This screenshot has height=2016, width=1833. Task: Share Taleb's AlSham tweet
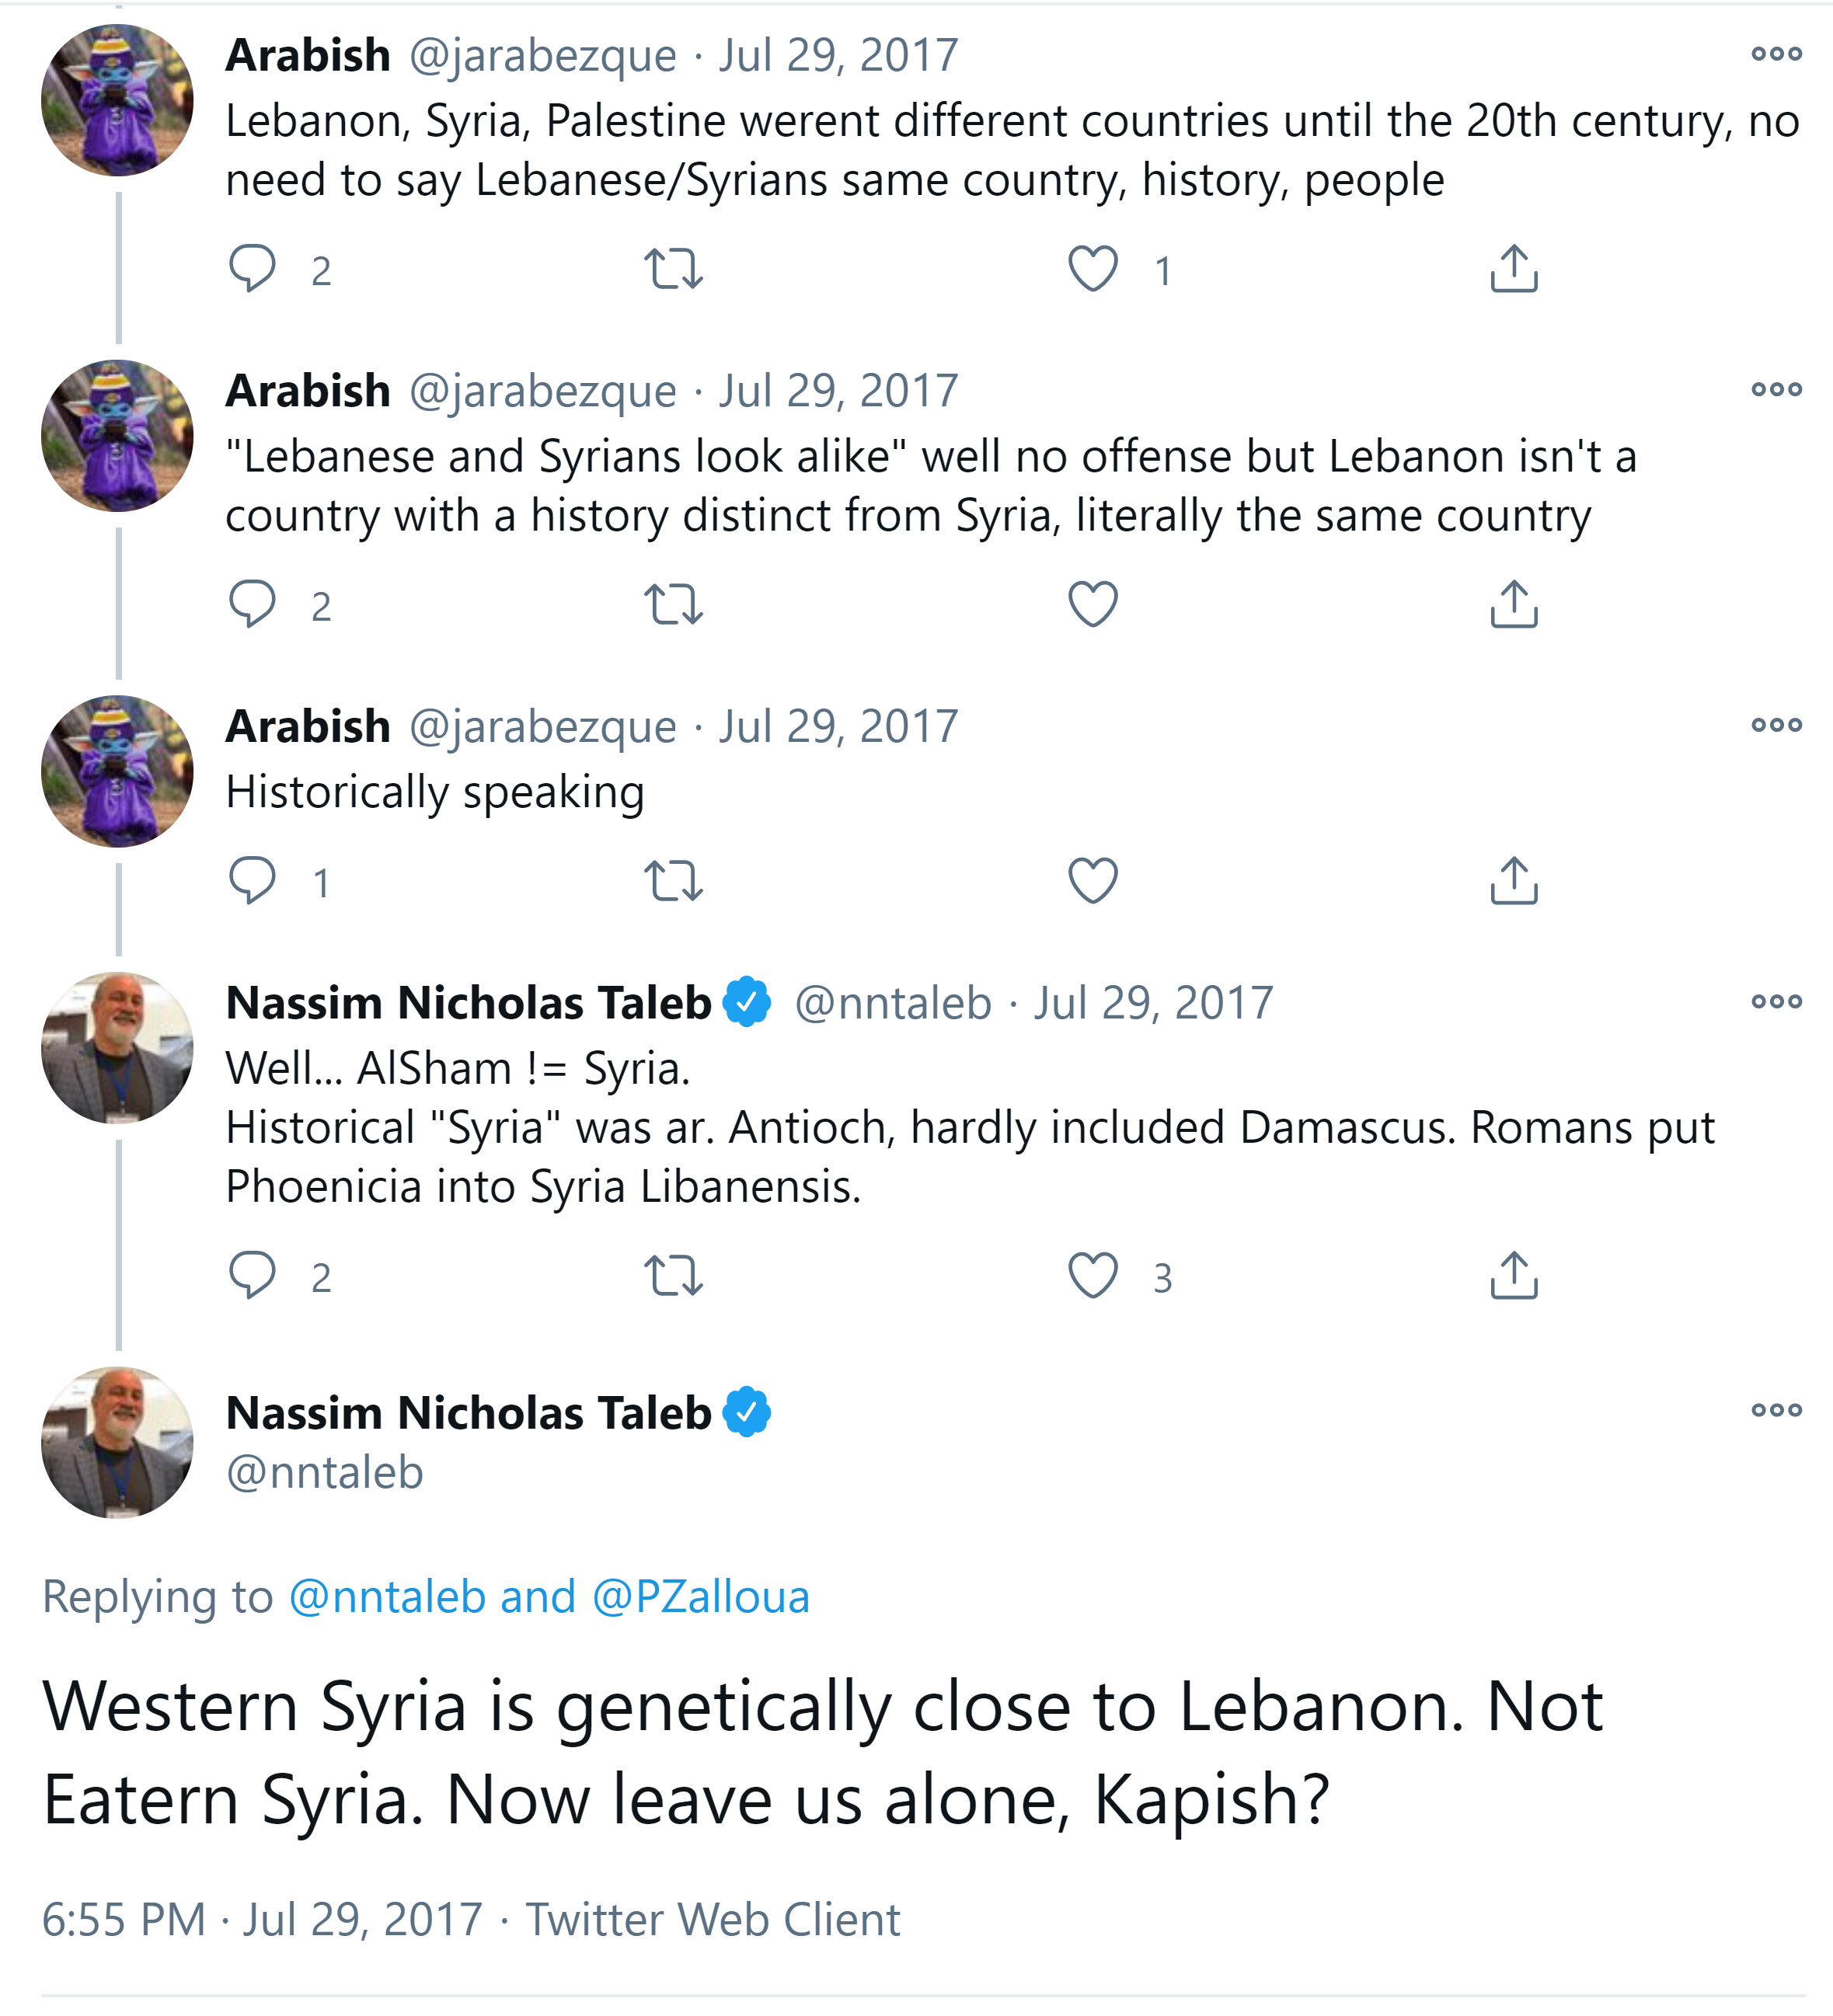point(1514,1276)
